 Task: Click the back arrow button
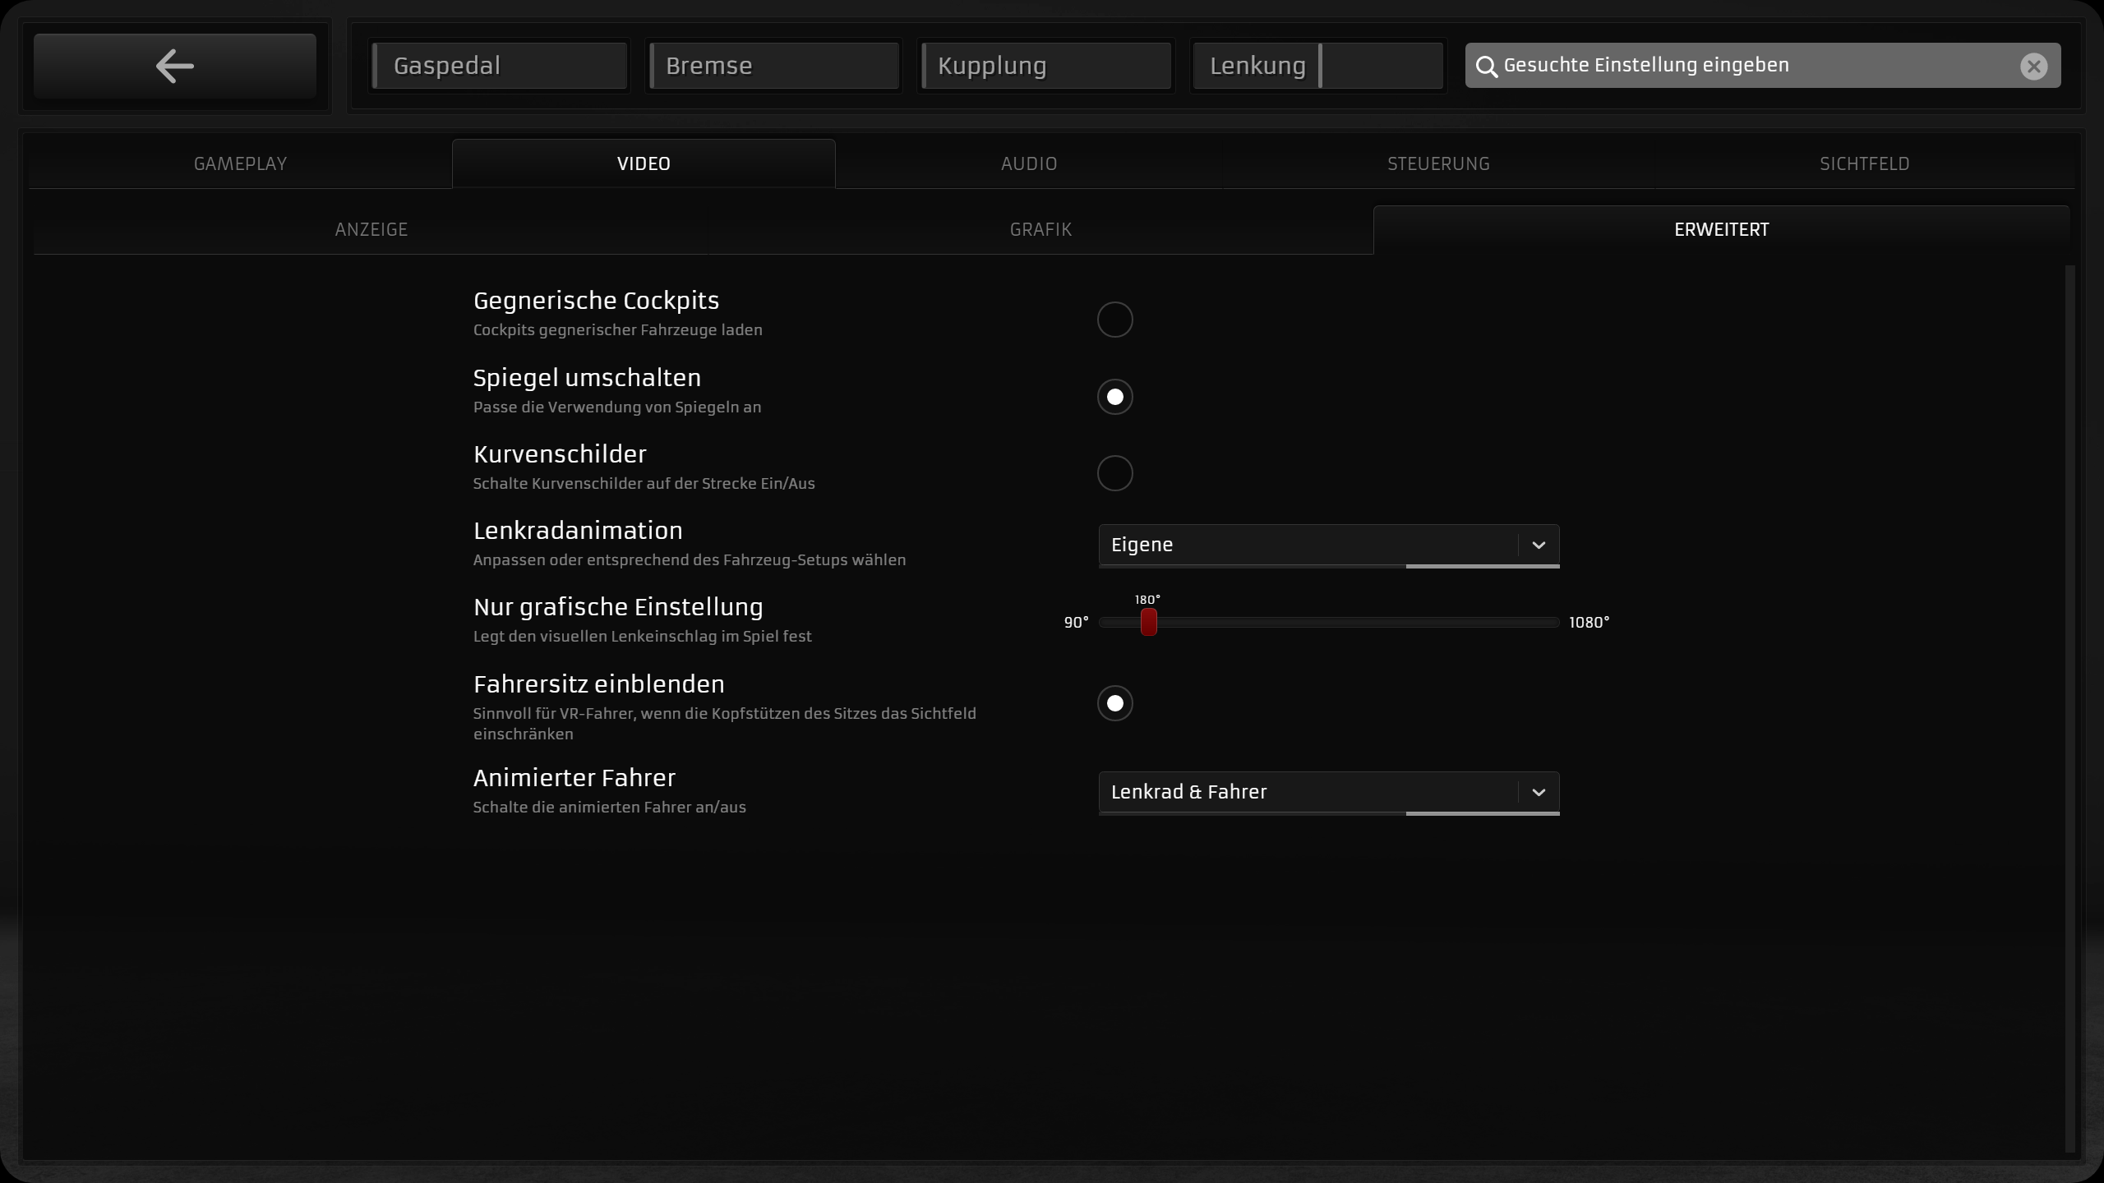coord(174,66)
